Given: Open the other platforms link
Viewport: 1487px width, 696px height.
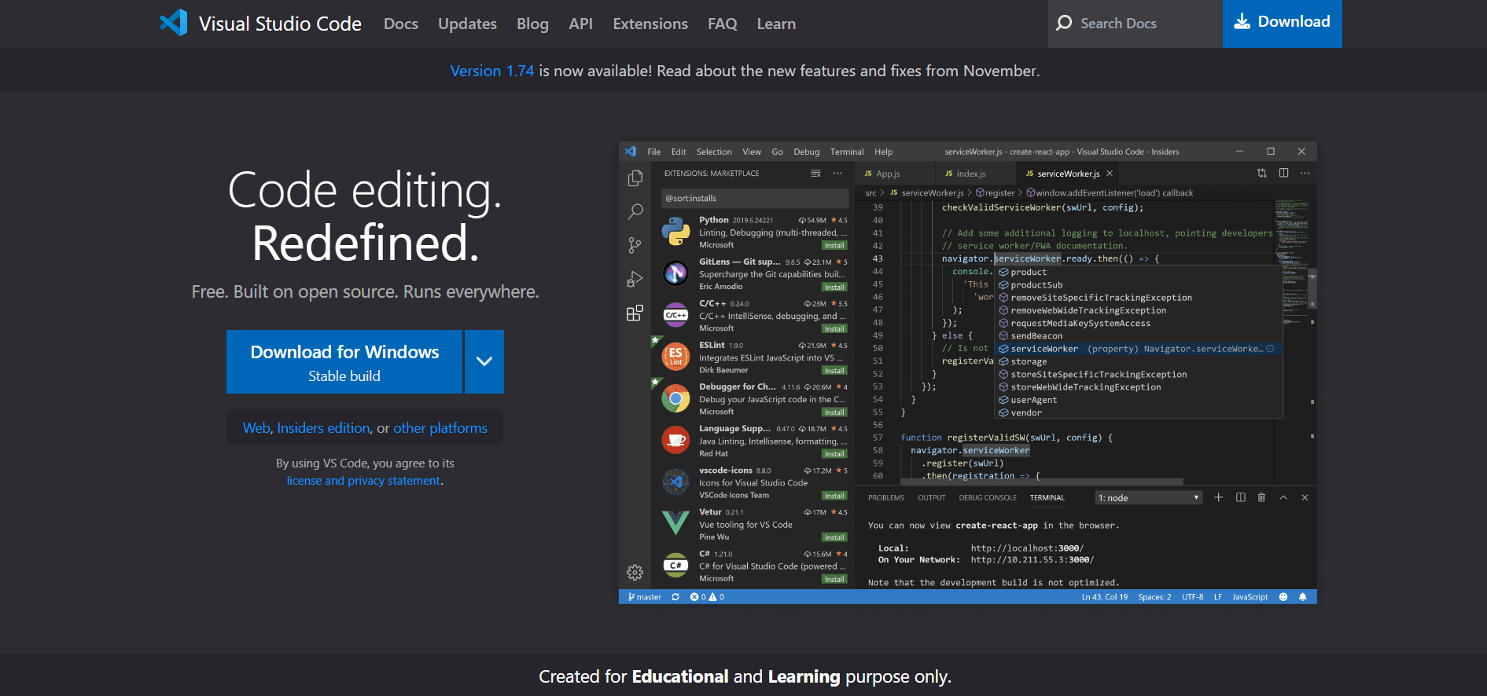Looking at the screenshot, I should pos(440,428).
